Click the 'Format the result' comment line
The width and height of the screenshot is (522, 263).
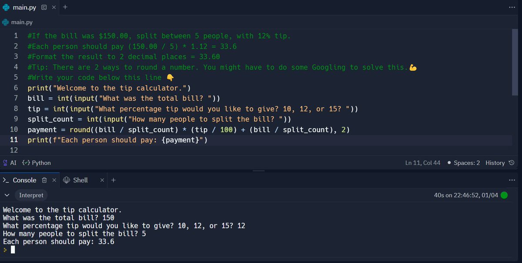124,57
